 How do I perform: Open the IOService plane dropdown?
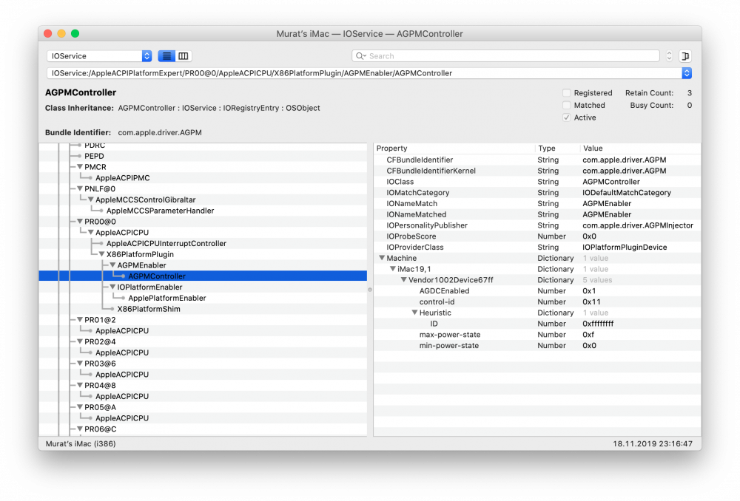99,56
